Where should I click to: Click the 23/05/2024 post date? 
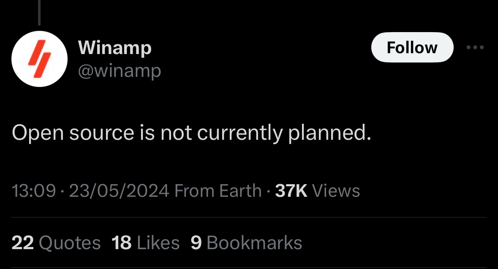tap(119, 191)
